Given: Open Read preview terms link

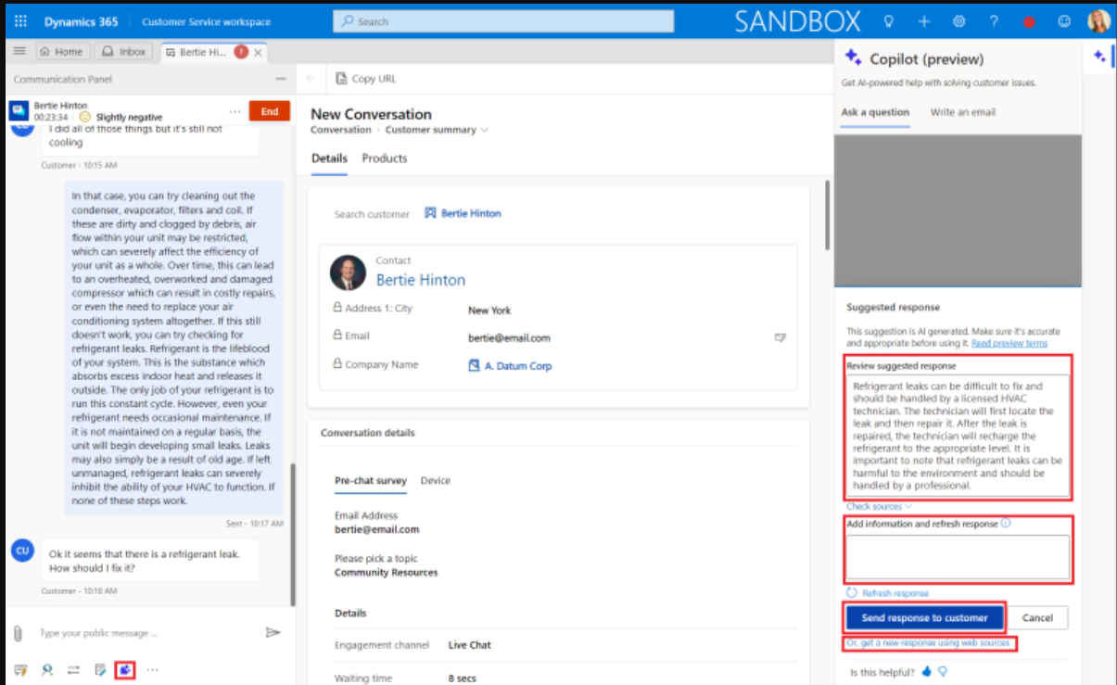Looking at the screenshot, I should click(1009, 343).
